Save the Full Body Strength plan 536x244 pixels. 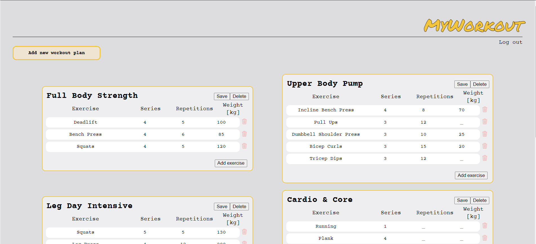tap(222, 96)
